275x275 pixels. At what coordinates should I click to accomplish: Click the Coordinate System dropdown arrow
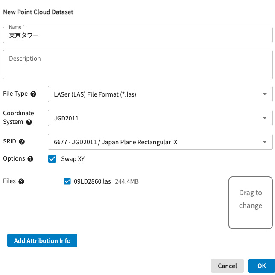[x=265, y=118]
